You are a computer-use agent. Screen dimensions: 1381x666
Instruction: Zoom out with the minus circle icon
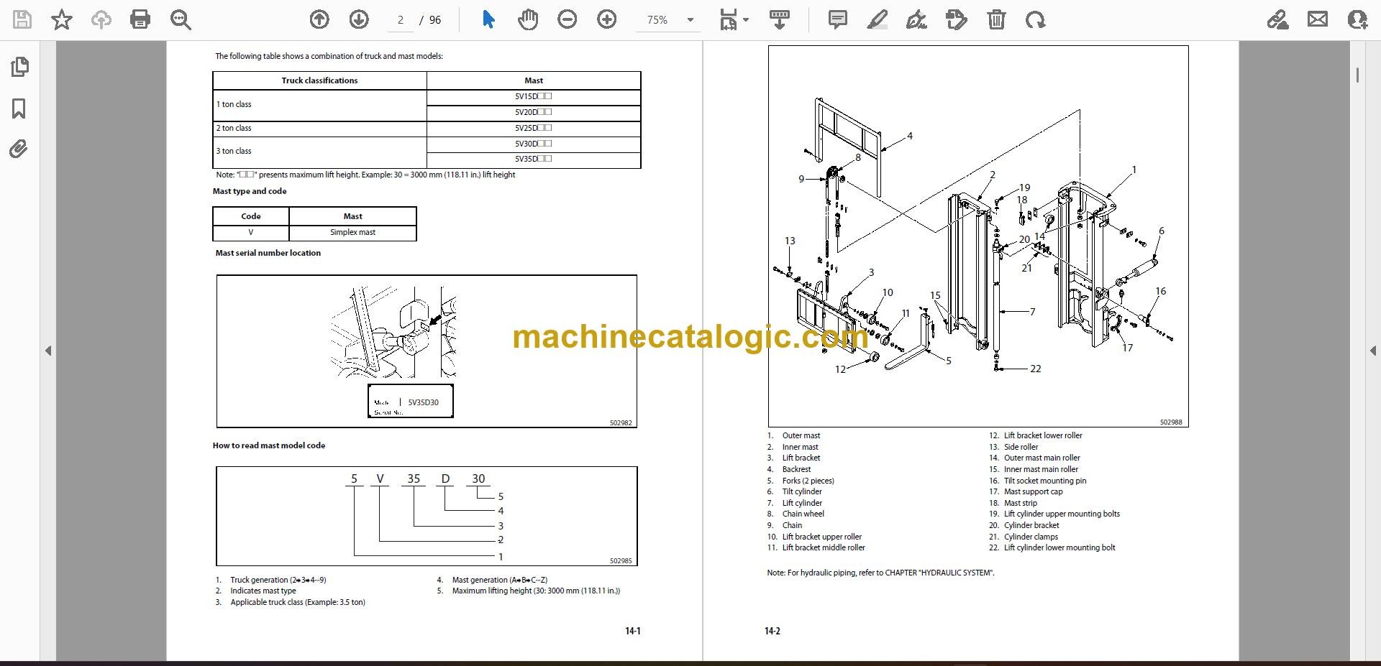click(x=568, y=19)
